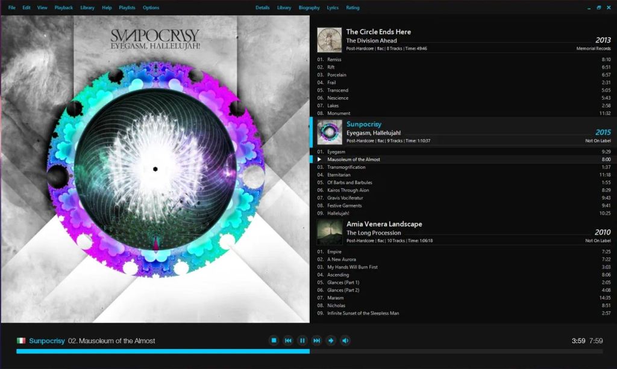The width and height of the screenshot is (617, 369).
Task: Pause the current song
Action: click(302, 341)
